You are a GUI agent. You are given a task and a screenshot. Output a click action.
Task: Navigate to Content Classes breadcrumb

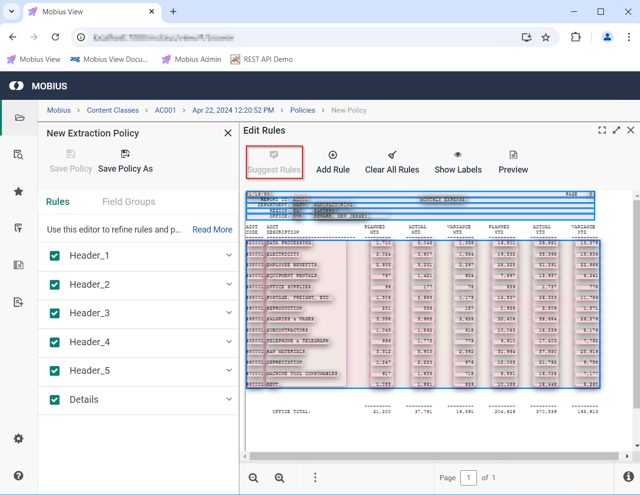(113, 110)
